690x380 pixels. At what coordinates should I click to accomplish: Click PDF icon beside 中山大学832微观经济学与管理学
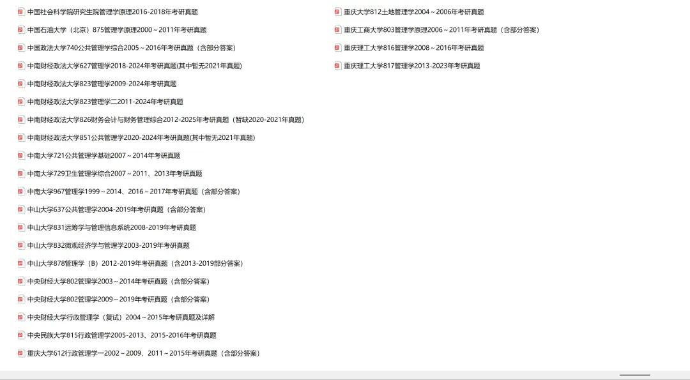click(x=21, y=245)
